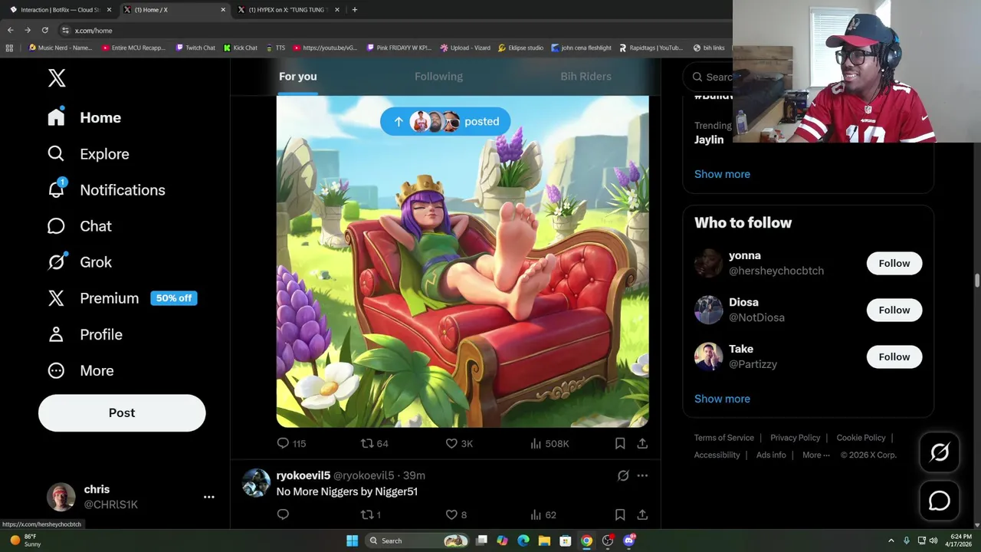This screenshot has width=981, height=552.
Task: Reply to ryokoevil5 post
Action: pos(283,514)
